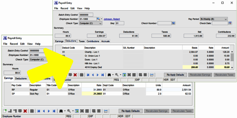The image size is (237, 118).
Task: Click red X delete icon in front window toolbar
Action: [x=75, y=75]
